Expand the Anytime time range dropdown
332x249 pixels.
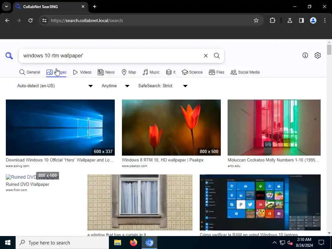[x=115, y=86]
